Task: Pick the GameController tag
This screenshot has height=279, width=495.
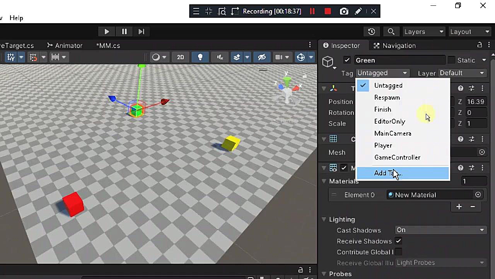Action: pos(403,157)
